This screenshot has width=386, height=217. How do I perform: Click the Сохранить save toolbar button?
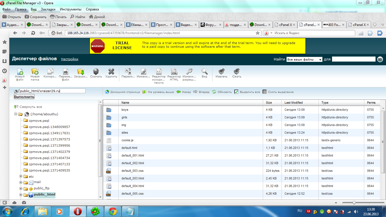[x=36, y=17]
